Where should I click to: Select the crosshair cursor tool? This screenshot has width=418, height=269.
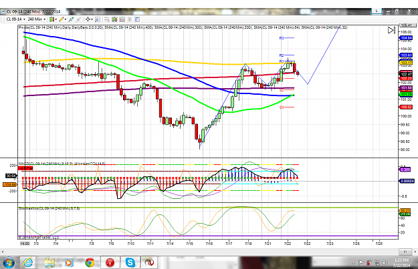[88, 19]
